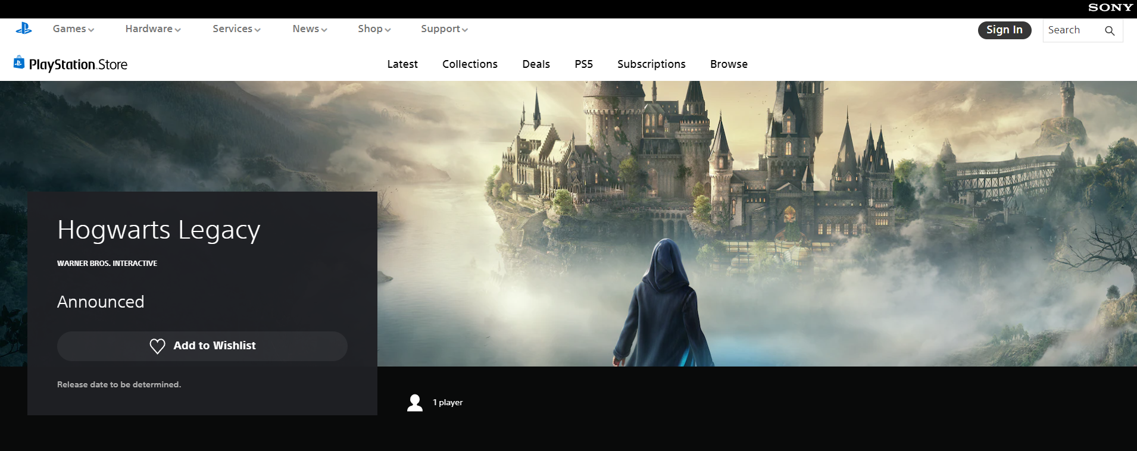The height and width of the screenshot is (451, 1137).
Task: Click the release date to be determined note
Action: coord(119,384)
